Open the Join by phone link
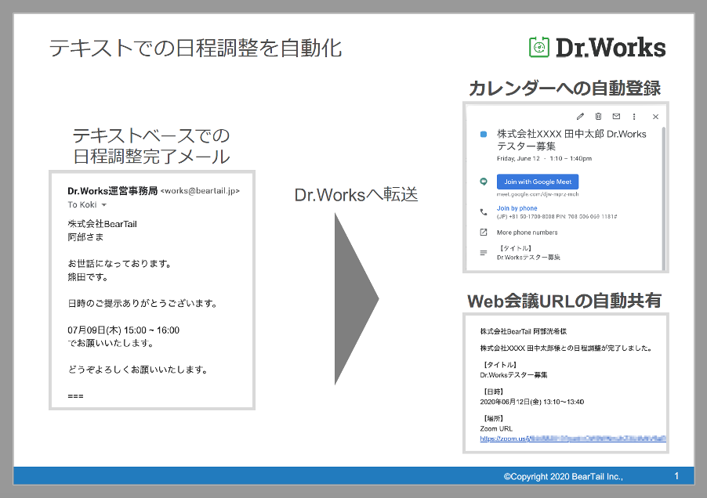The image size is (707, 498). click(x=517, y=208)
